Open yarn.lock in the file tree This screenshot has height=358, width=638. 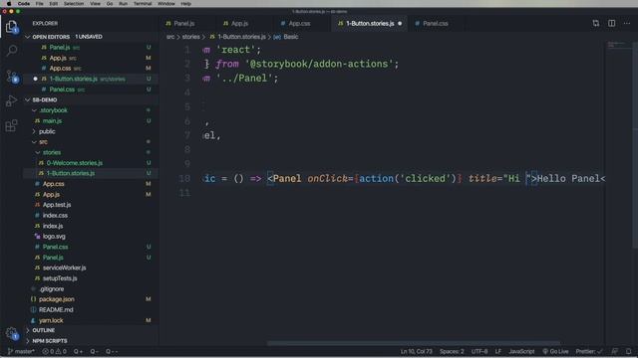click(51, 320)
